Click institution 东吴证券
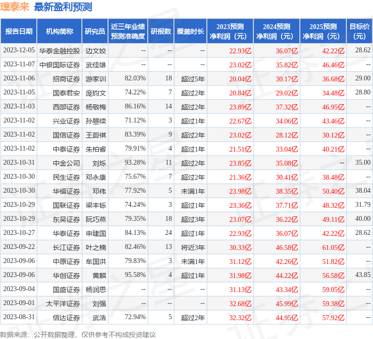Image resolution: width=373 pixels, height=339 pixels. 66,219
